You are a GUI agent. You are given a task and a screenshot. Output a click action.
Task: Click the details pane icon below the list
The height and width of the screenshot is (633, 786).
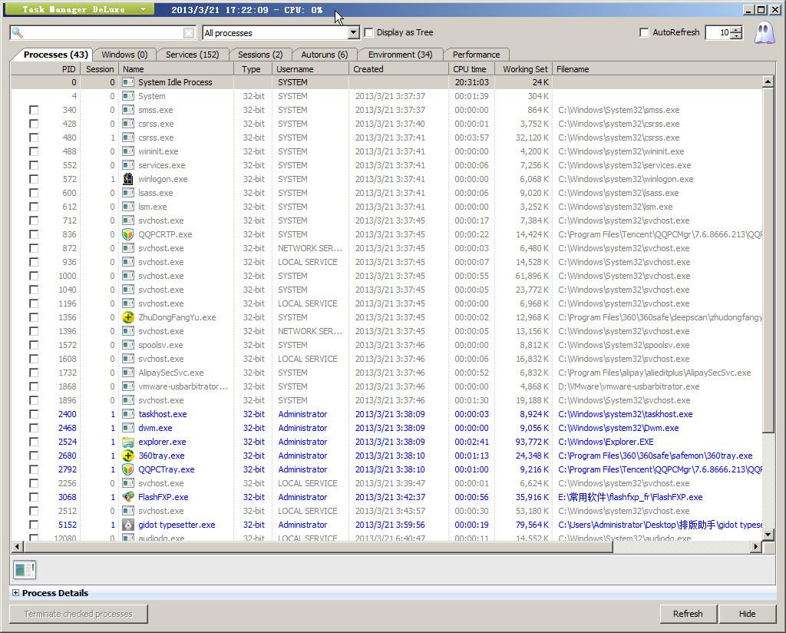click(x=25, y=570)
